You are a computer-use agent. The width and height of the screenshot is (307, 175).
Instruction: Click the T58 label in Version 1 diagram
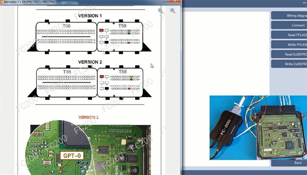tap(122, 26)
